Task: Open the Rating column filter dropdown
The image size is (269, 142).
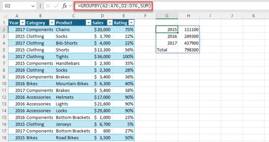Action: pos(131,23)
